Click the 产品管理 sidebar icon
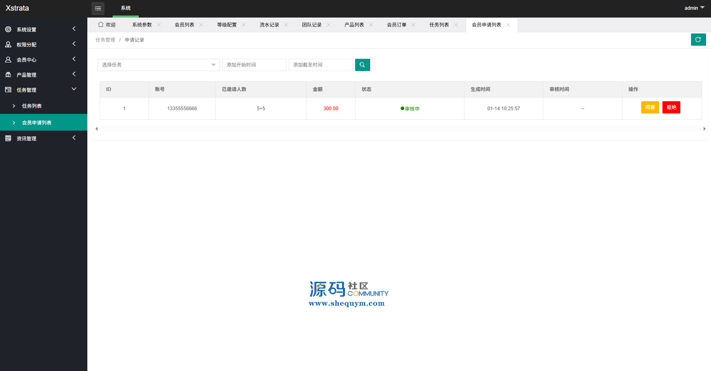This screenshot has height=371, width=711. (8, 75)
